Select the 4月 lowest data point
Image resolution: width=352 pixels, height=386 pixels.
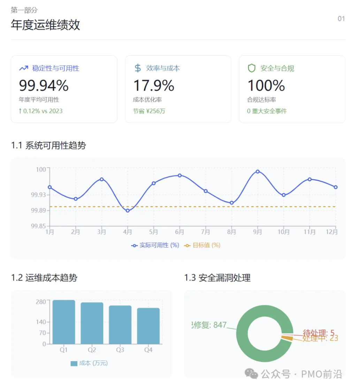tap(128, 211)
